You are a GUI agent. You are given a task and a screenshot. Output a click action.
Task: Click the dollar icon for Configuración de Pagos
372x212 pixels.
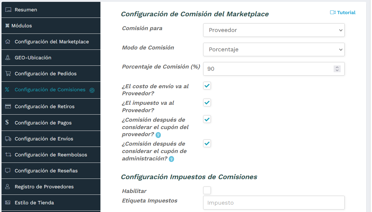[x=9, y=122]
